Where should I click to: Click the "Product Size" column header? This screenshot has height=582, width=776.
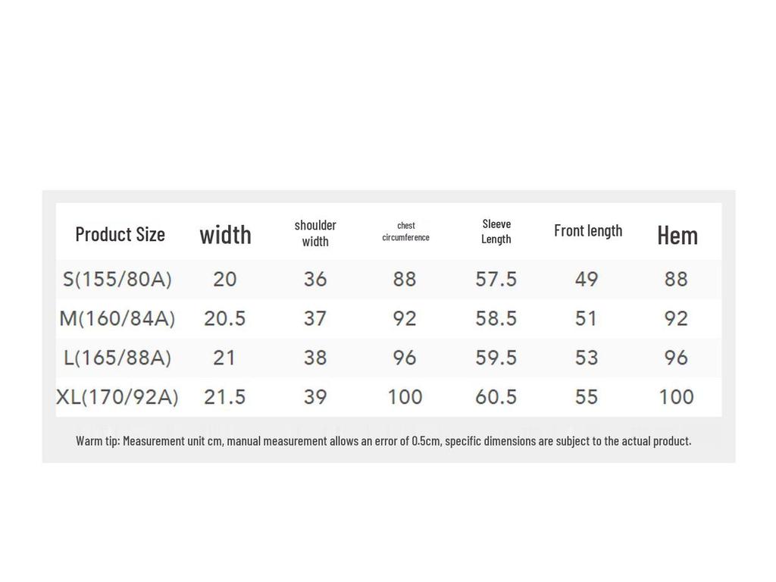[120, 234]
